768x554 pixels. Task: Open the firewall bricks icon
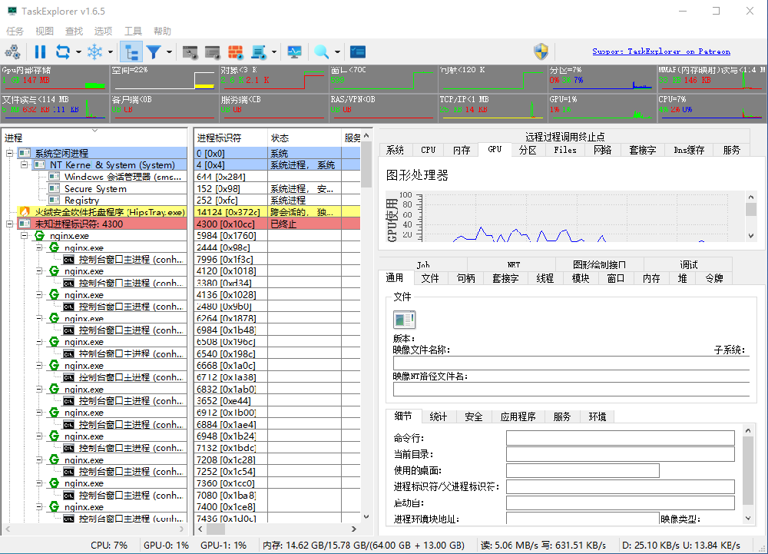click(x=237, y=51)
